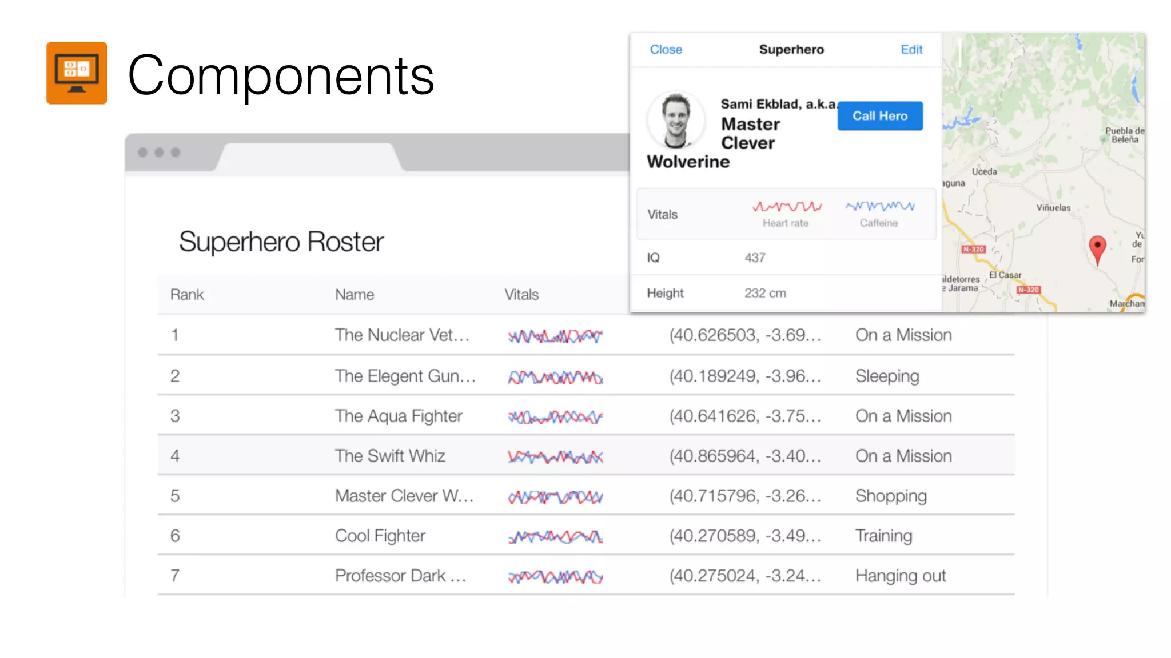The width and height of the screenshot is (1171, 658).
Task: Select the Master Clever W... row
Action: (x=404, y=496)
